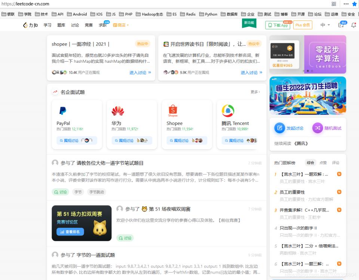The width and height of the screenshot is (359, 280).
Task: Click the blue 发起讨论 pencil icon
Action: point(280,128)
